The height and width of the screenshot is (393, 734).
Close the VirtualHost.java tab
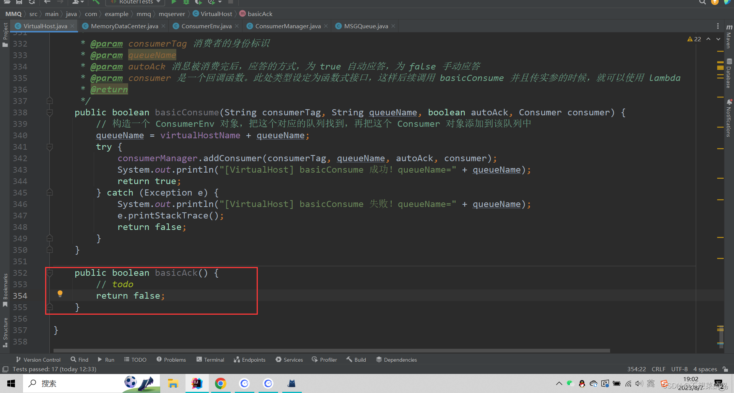pyautogui.click(x=72, y=26)
